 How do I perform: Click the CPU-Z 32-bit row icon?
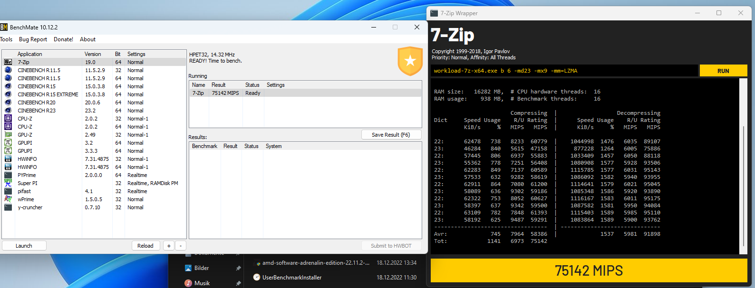coord(8,119)
